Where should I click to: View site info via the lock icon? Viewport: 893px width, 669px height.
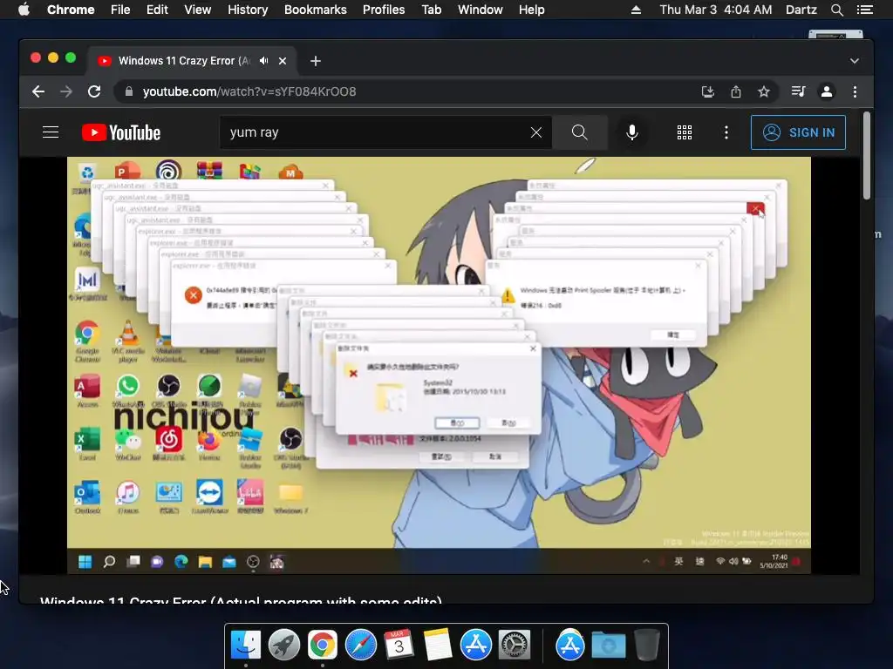[129, 91]
